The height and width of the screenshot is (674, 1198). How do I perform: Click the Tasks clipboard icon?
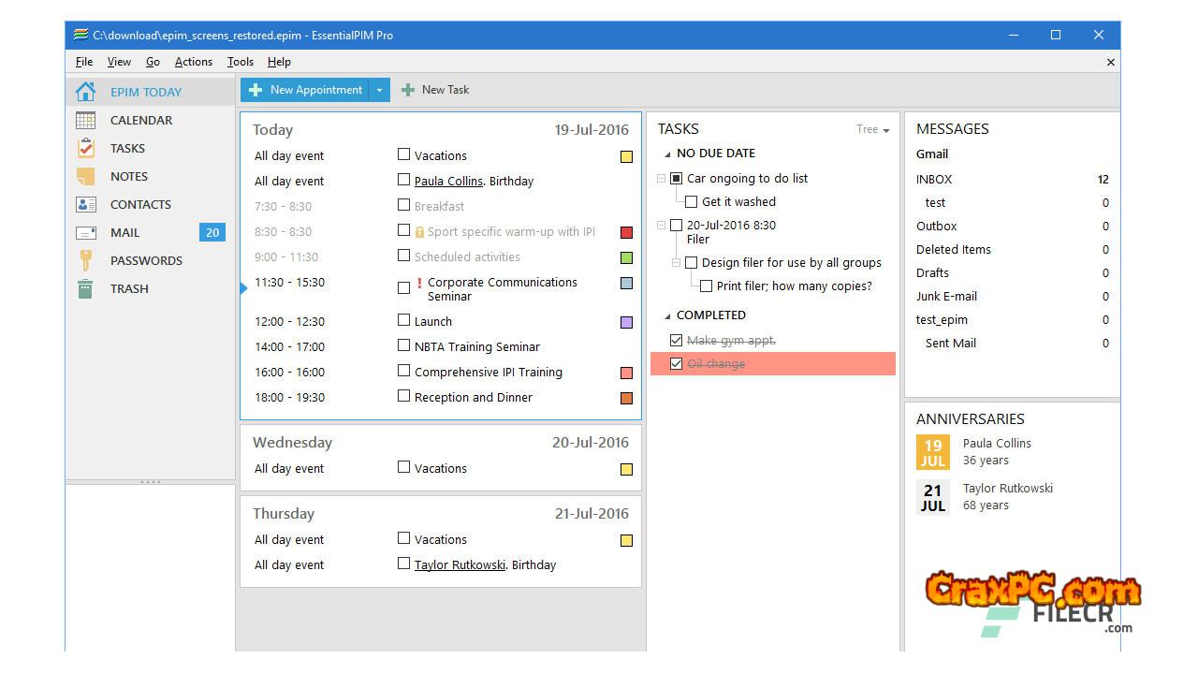coord(85,148)
